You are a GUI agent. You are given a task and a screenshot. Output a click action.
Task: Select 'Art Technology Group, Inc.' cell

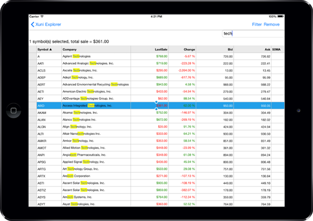pyautogui.click(x=96, y=169)
